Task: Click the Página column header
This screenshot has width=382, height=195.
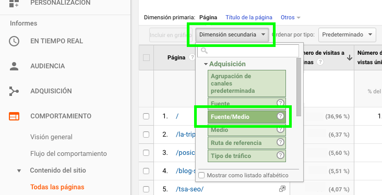Action: [176, 58]
